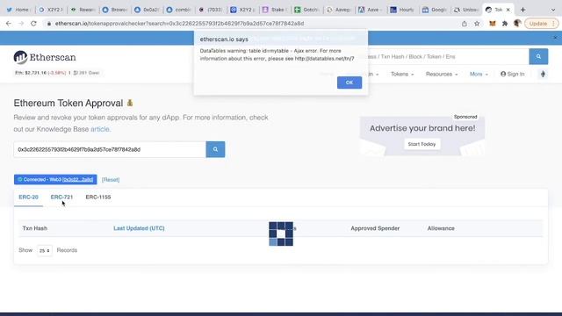This screenshot has height=316, width=562.
Task: Select the ERC-20 tab
Action: pos(28,197)
